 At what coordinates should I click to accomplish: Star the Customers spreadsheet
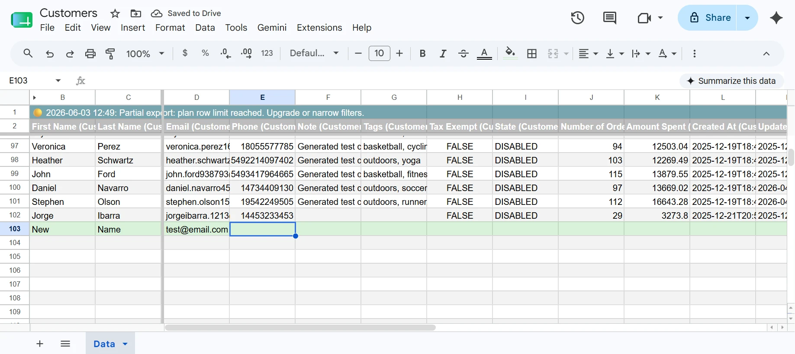pyautogui.click(x=115, y=13)
